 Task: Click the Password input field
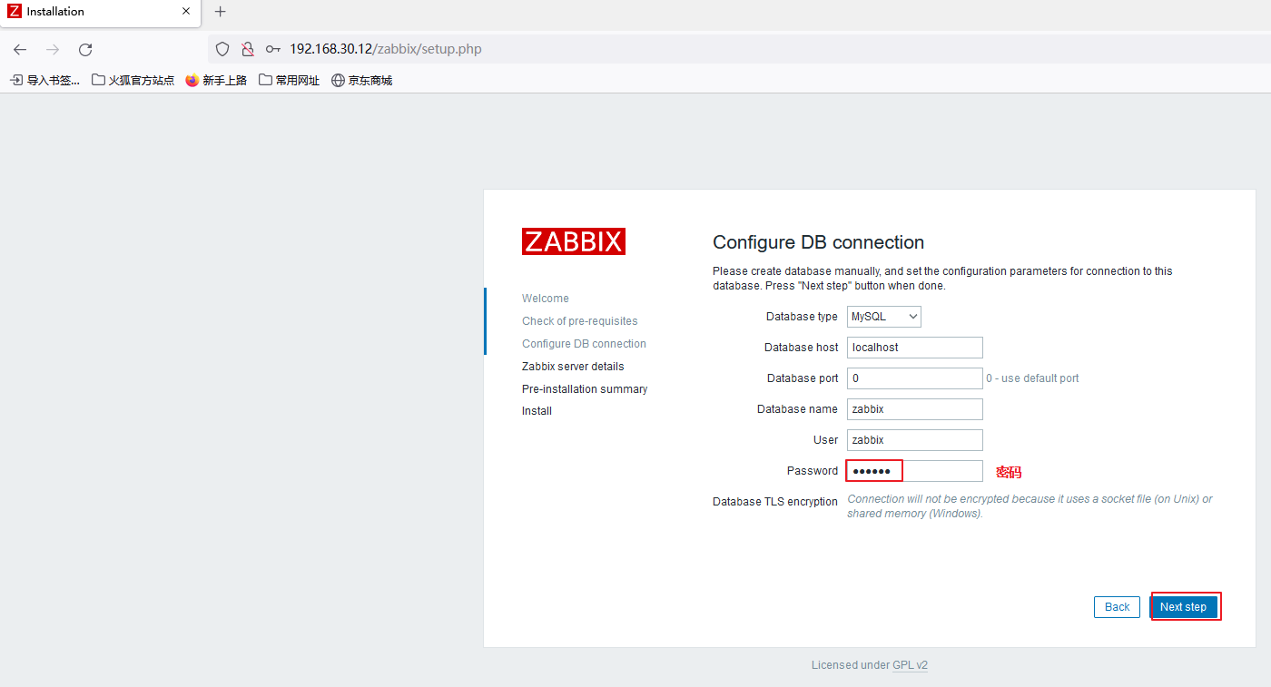click(x=915, y=471)
